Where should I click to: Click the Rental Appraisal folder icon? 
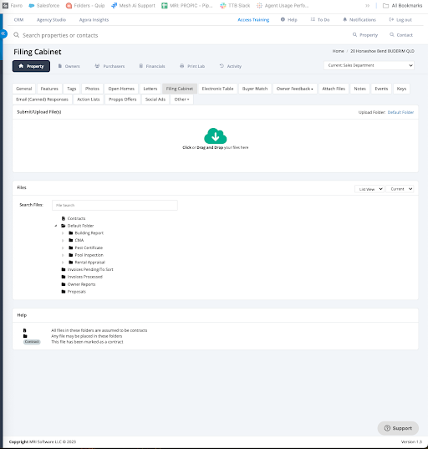tap(71, 262)
